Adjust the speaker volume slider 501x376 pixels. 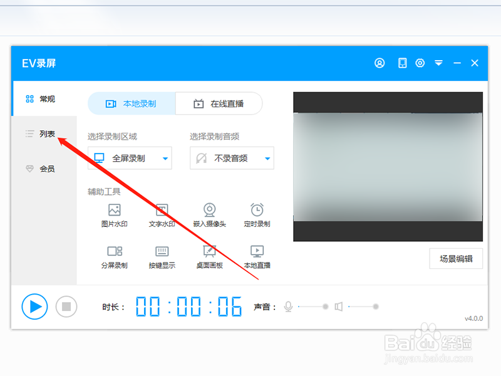pos(364,306)
